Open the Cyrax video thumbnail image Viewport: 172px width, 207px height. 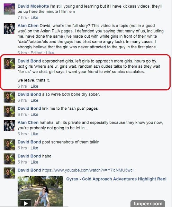(x=40, y=191)
